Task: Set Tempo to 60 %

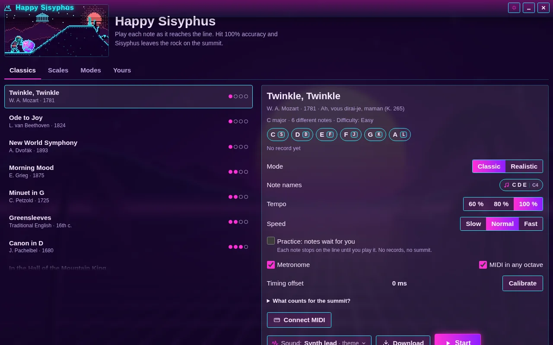Action: tap(476, 204)
